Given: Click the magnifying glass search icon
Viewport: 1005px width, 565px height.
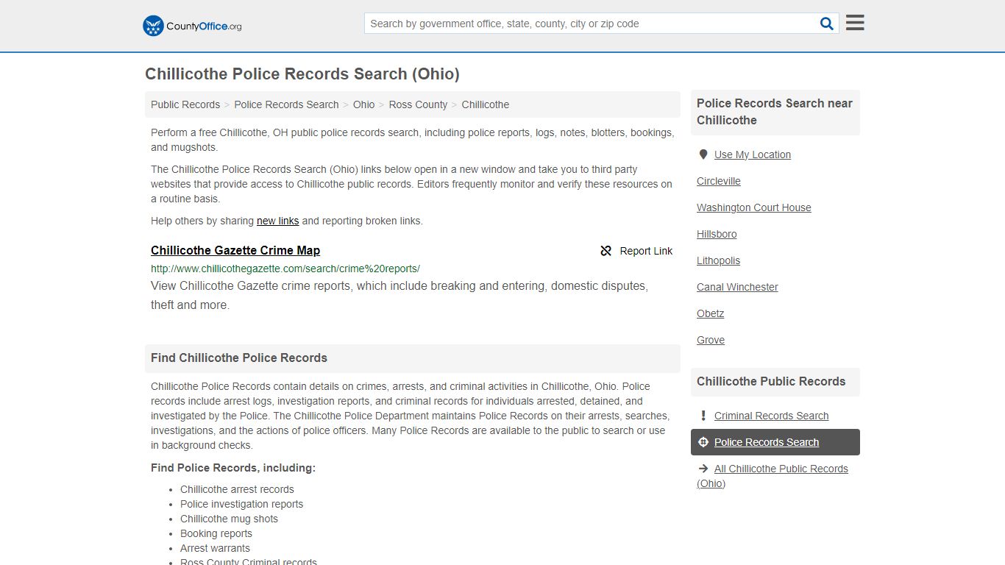Looking at the screenshot, I should [x=827, y=24].
